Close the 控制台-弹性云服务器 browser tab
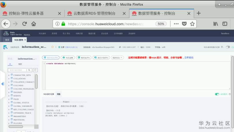234x132 pixels. 60,14
